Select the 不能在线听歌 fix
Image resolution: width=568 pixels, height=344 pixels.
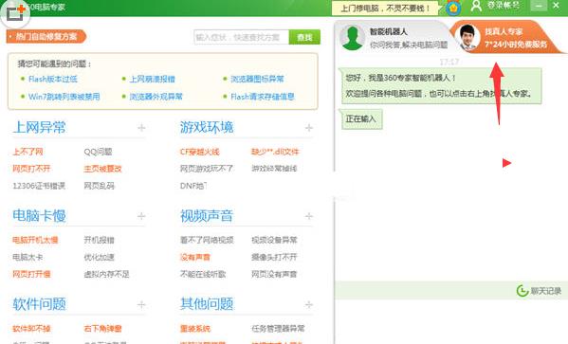pos(203,274)
